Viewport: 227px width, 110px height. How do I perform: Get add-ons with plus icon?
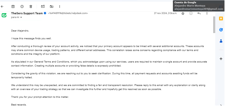[x=221, y=59]
